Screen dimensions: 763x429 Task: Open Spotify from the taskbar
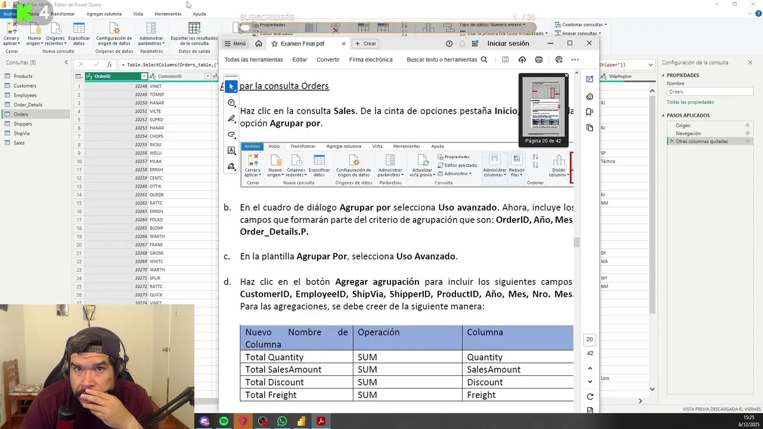pos(224,421)
